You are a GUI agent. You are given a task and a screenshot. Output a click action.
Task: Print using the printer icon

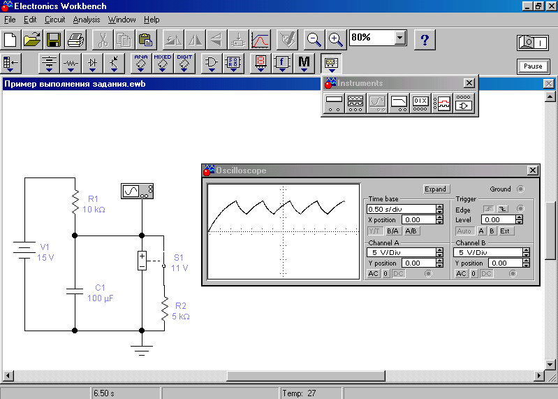(75, 40)
